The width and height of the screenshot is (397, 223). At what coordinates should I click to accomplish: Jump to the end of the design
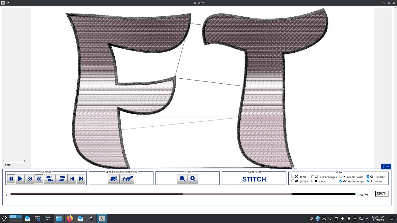pyautogui.click(x=81, y=179)
